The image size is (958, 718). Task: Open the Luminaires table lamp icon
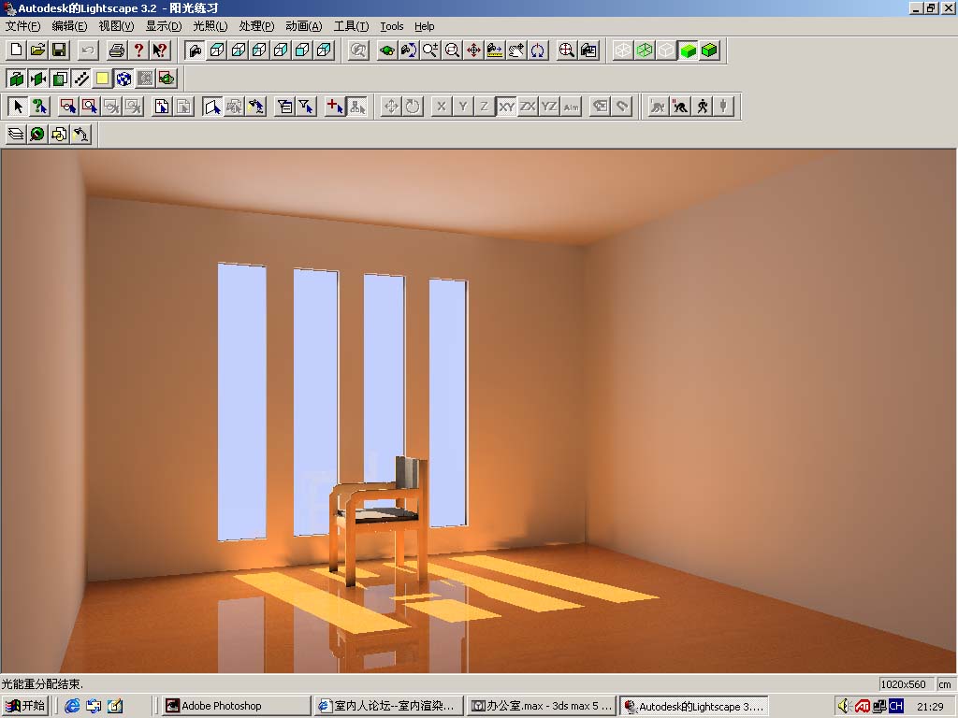click(x=80, y=135)
